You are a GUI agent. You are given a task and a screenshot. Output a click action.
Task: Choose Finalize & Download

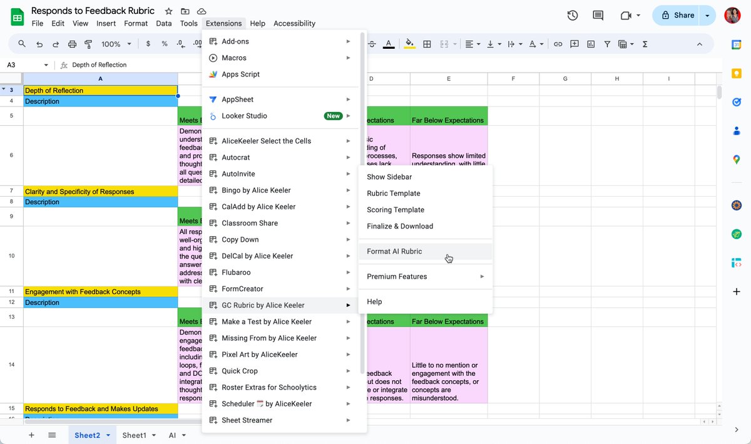[x=425, y=226]
